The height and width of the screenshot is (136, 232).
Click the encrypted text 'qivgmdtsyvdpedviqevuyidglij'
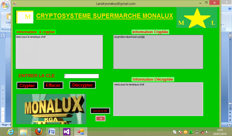point(129,37)
